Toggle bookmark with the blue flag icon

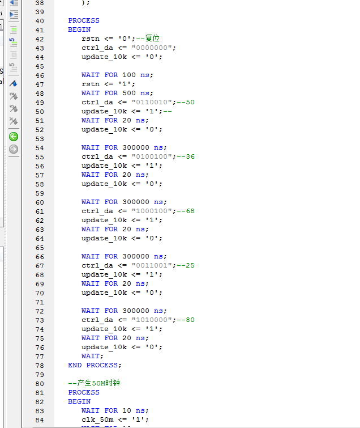[x=14, y=83]
